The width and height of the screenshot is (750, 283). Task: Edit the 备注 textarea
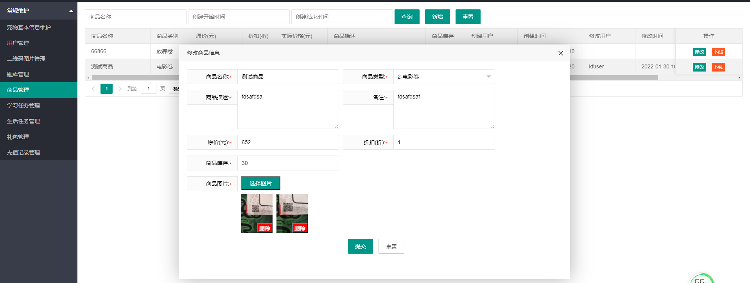[444, 109]
